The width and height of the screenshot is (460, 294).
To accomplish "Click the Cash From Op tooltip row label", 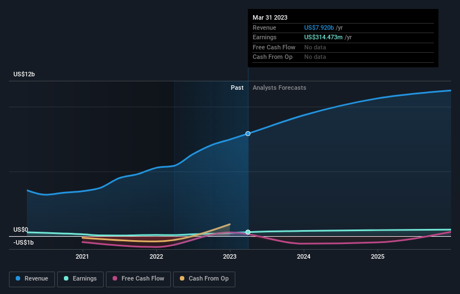I will (272, 57).
